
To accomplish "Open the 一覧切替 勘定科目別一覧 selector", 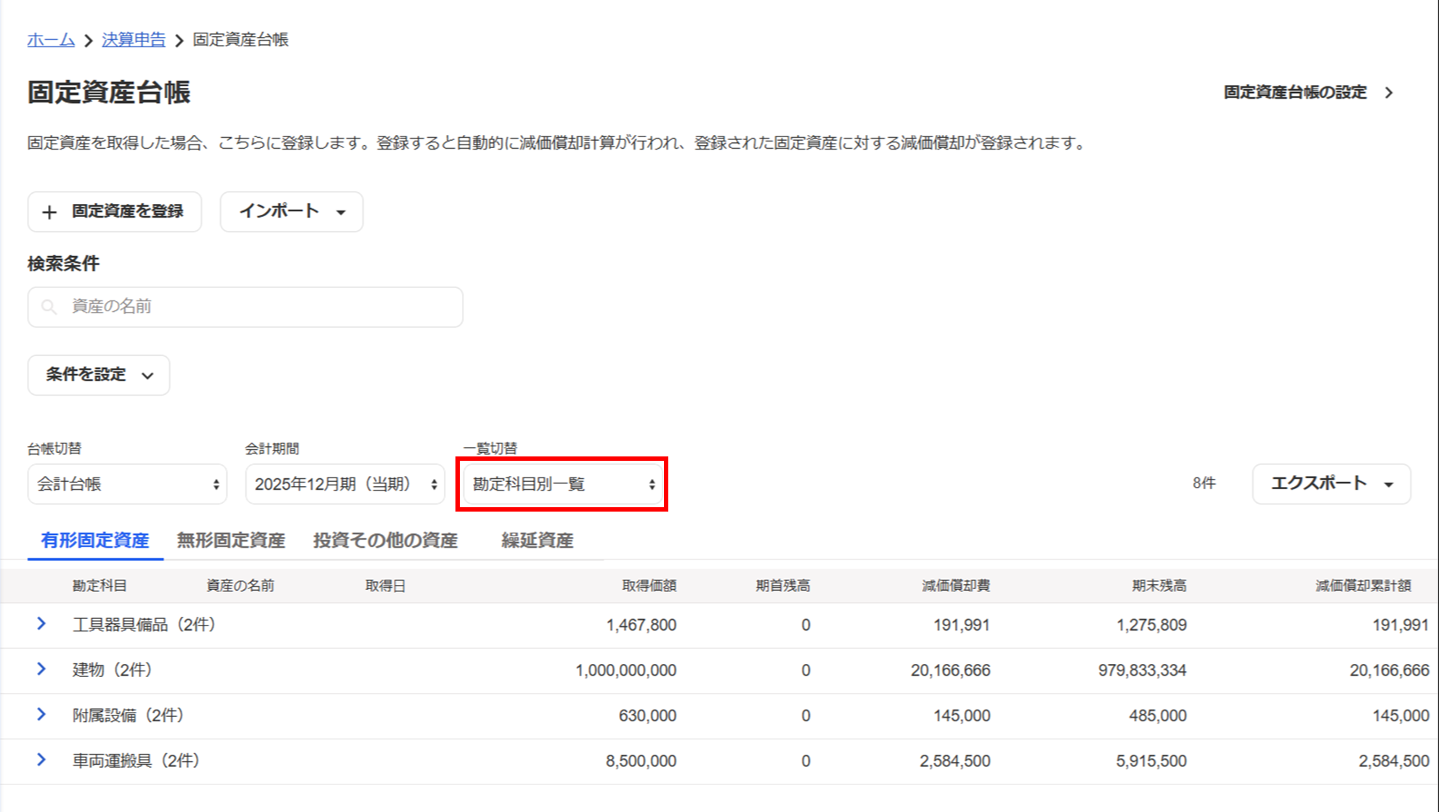I will point(562,484).
